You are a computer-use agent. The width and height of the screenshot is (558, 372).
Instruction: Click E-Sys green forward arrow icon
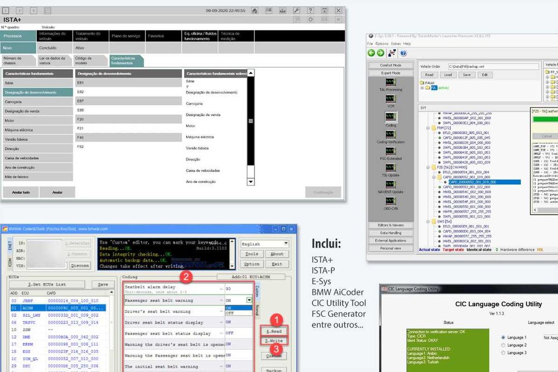pos(381,53)
